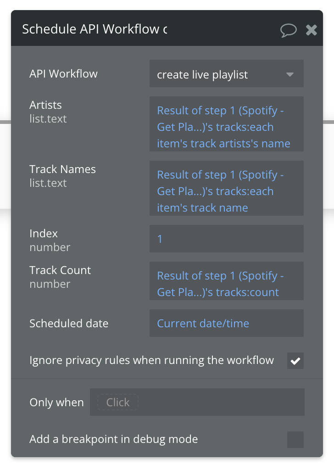The image size is (334, 470).
Task: Open the comment speech bubble icon
Action: pos(288,30)
